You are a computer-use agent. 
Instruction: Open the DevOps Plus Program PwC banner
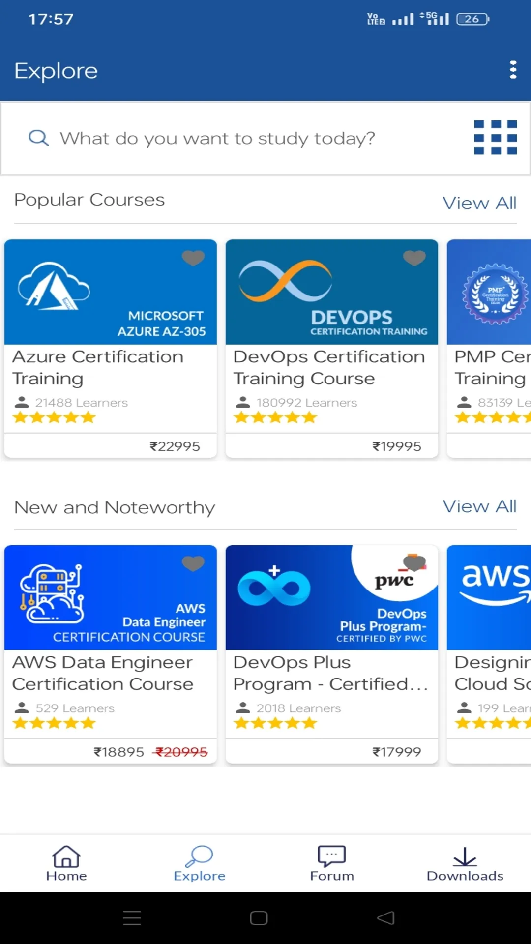click(x=332, y=597)
